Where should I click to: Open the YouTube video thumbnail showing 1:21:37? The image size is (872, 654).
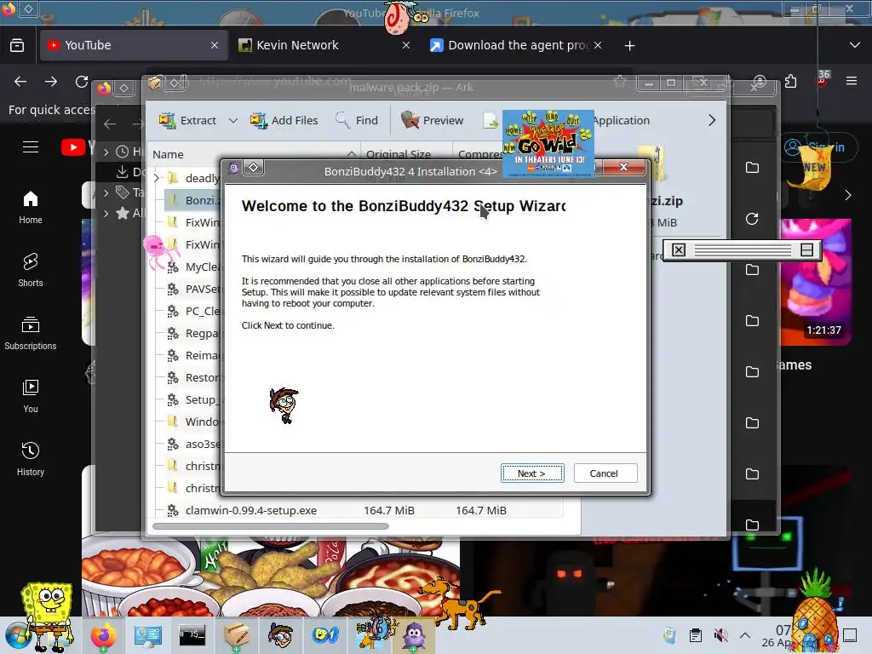click(815, 283)
